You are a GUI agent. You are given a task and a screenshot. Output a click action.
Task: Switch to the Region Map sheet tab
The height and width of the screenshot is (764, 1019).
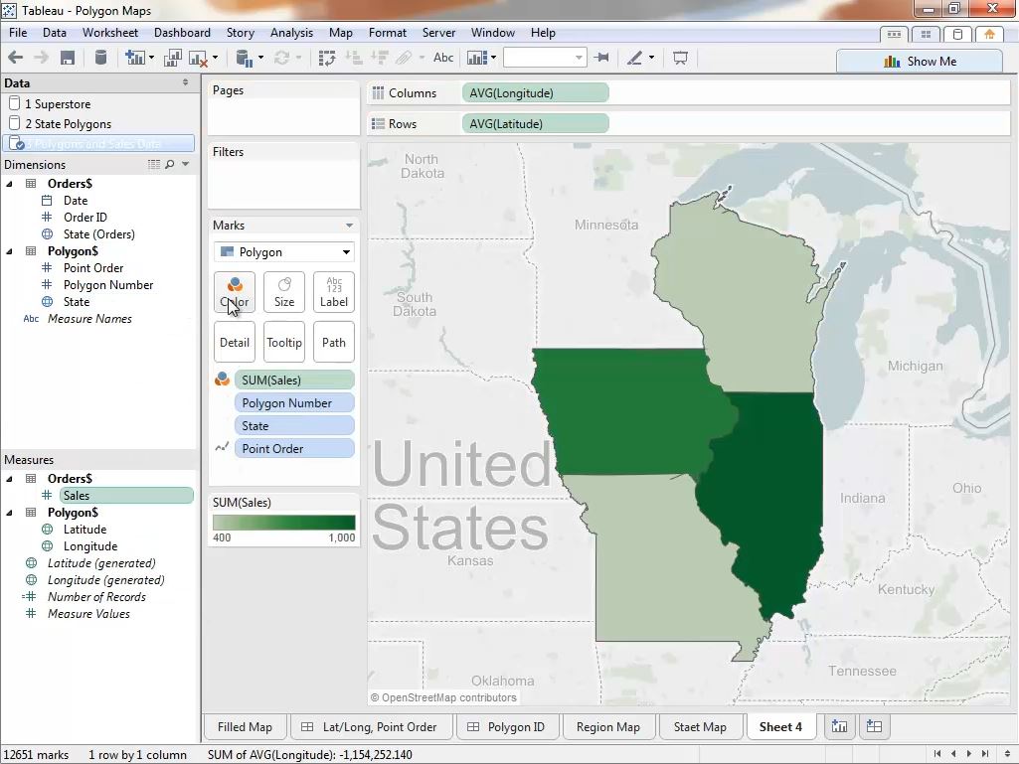[x=607, y=727]
